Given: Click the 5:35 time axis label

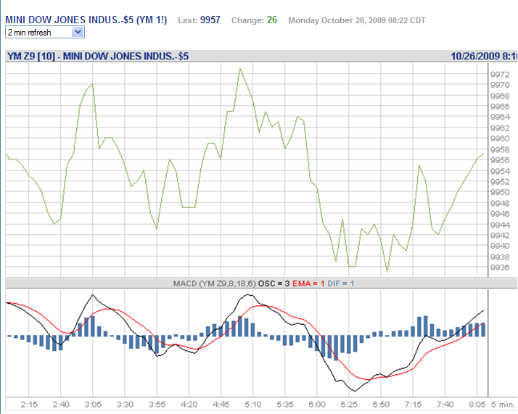Looking at the screenshot, I should coord(285,405).
